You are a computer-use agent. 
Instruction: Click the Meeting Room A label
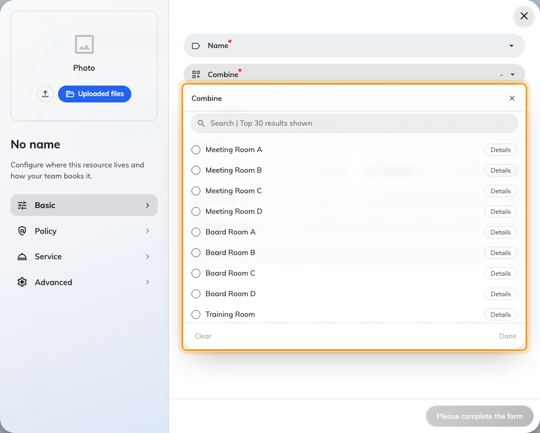click(x=234, y=149)
